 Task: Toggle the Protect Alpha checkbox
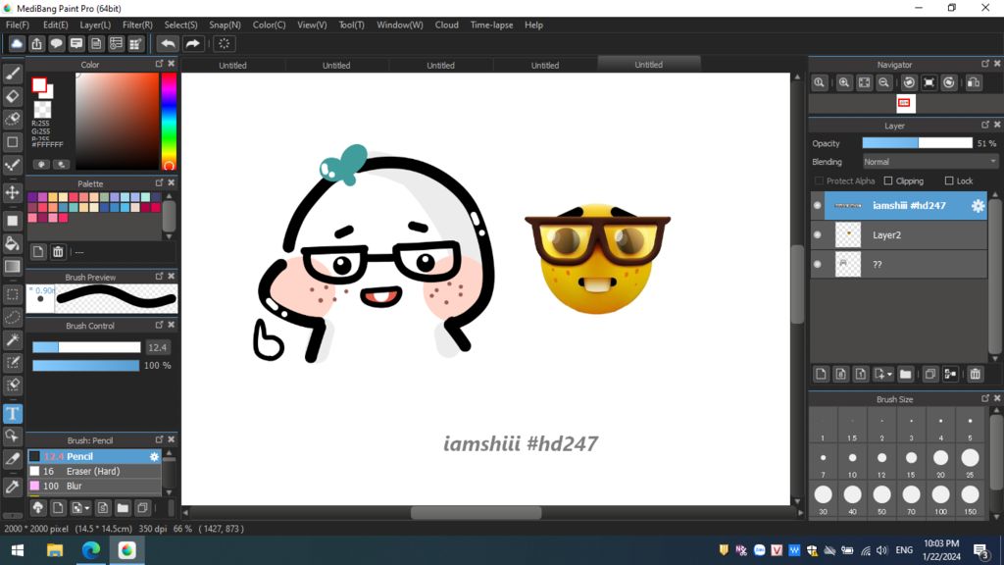pos(819,181)
